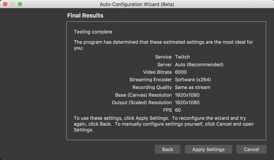This screenshot has height=160, width=274.
Task: Click the Output (Scaled) Resolution label
Action: click(x=142, y=102)
